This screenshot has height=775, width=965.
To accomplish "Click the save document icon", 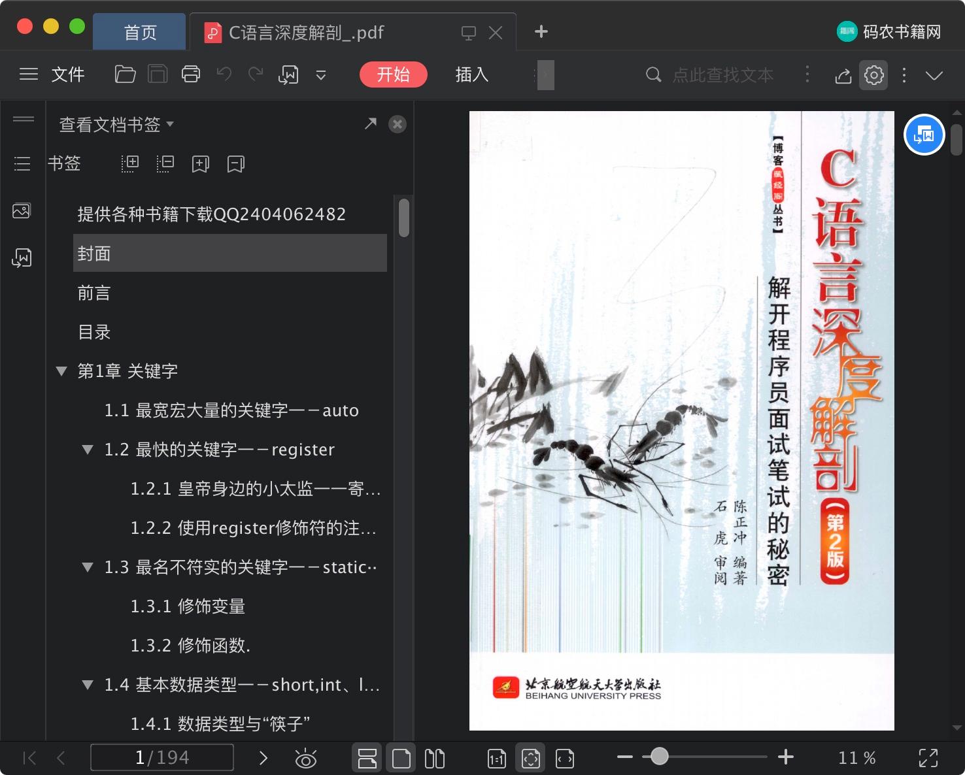I will point(158,74).
